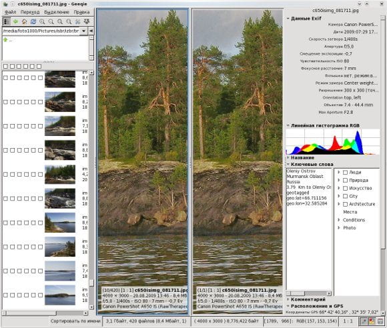The image size is (387, 328).
Task: Click the green parent folder arrow icon
Action: [5, 40]
